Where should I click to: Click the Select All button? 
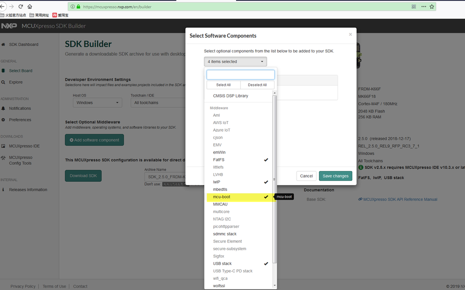(223, 85)
